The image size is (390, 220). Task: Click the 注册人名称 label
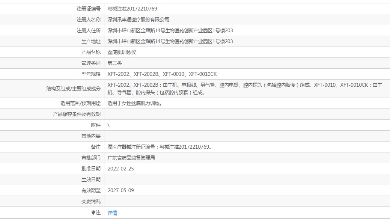[x=89, y=20]
